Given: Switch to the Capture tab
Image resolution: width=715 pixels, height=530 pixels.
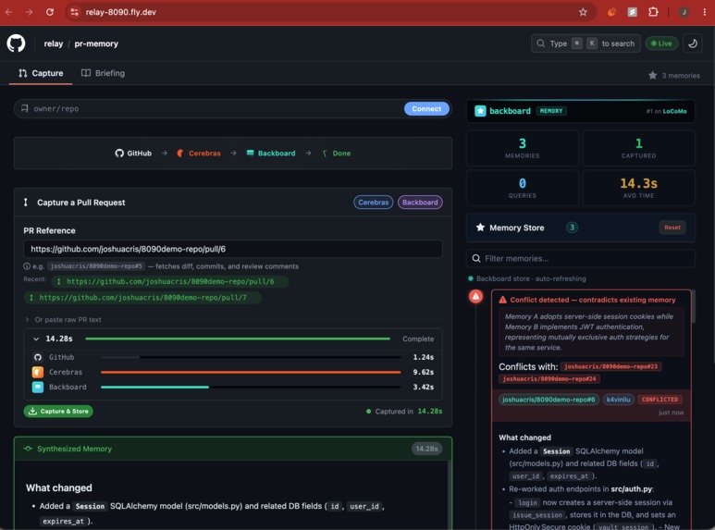Looking at the screenshot, I should [41, 73].
